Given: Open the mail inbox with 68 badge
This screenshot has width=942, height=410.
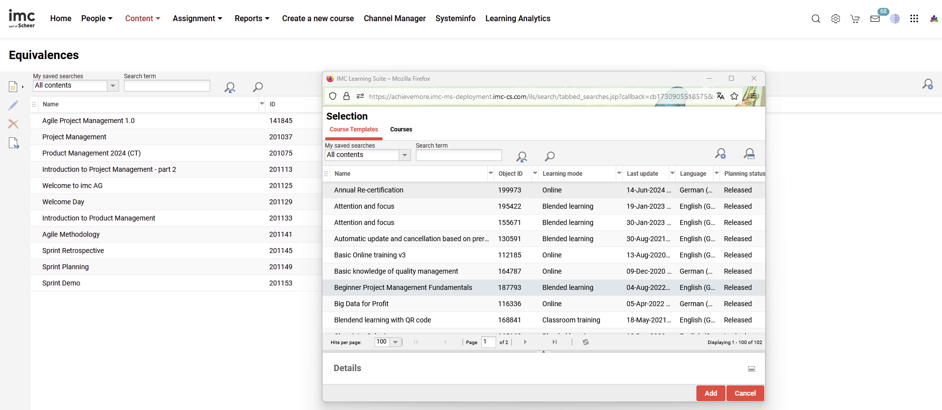Looking at the screenshot, I should click(x=875, y=19).
